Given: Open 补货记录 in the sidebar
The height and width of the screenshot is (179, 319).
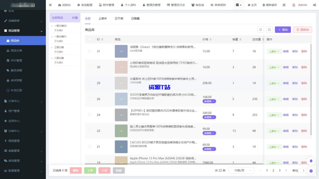Looking at the screenshot, I should [16, 90].
